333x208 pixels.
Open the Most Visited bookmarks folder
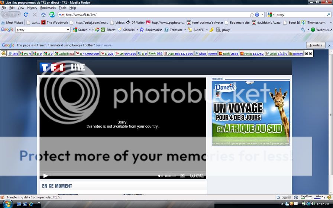pos(12,23)
